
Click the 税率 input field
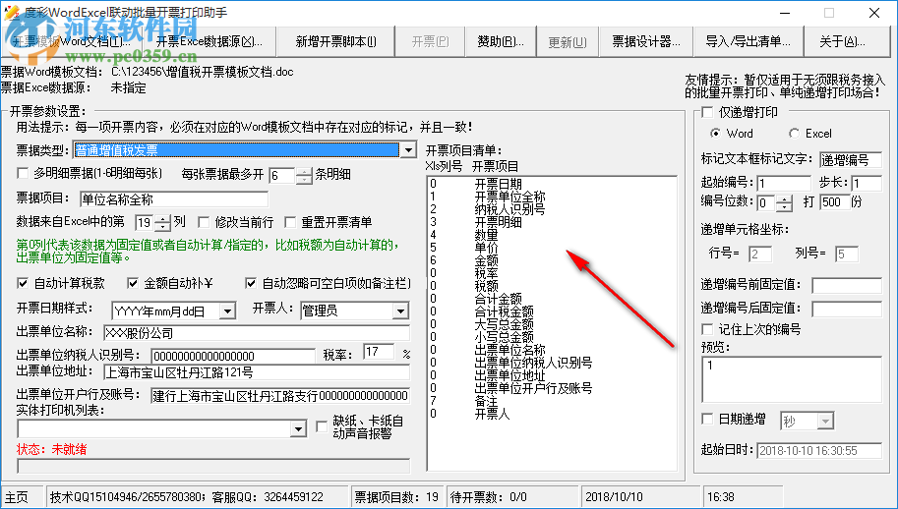pos(379,352)
